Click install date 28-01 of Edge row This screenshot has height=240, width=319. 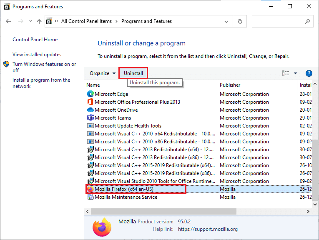[x=305, y=94]
